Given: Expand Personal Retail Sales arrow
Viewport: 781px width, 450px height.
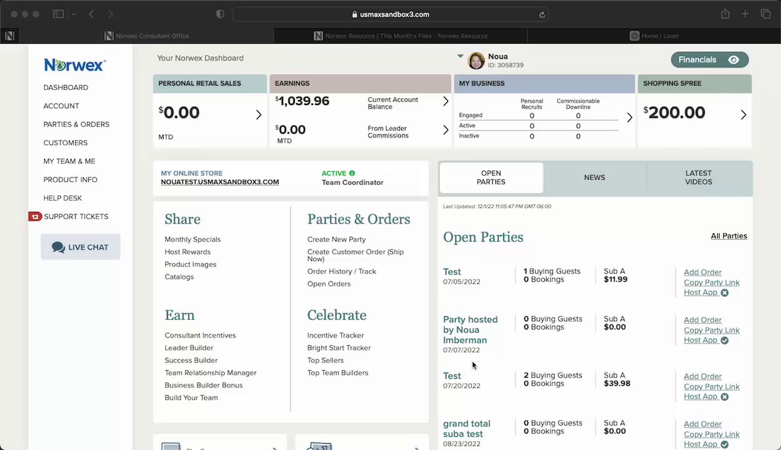Looking at the screenshot, I should 259,114.
